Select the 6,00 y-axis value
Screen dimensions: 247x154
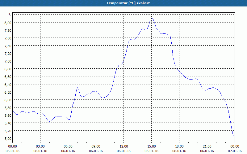(x=8, y=100)
